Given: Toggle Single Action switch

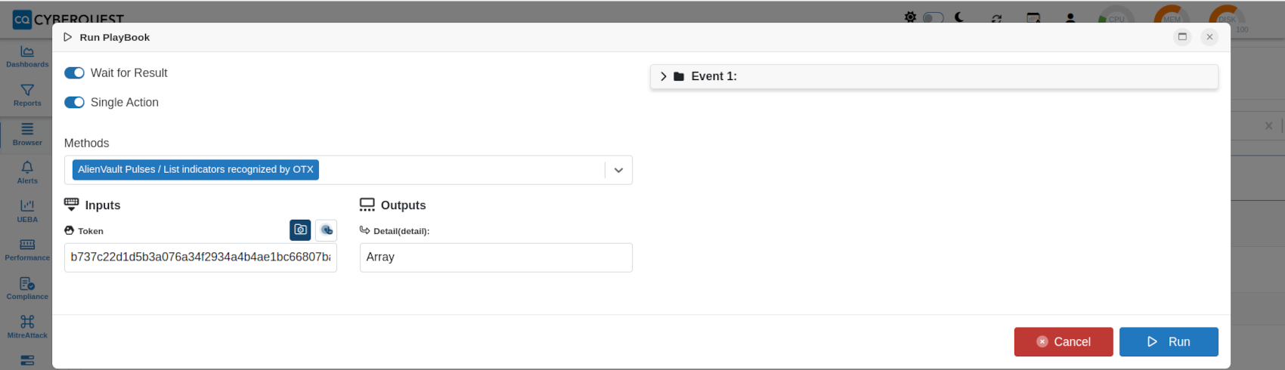Looking at the screenshot, I should [74, 103].
